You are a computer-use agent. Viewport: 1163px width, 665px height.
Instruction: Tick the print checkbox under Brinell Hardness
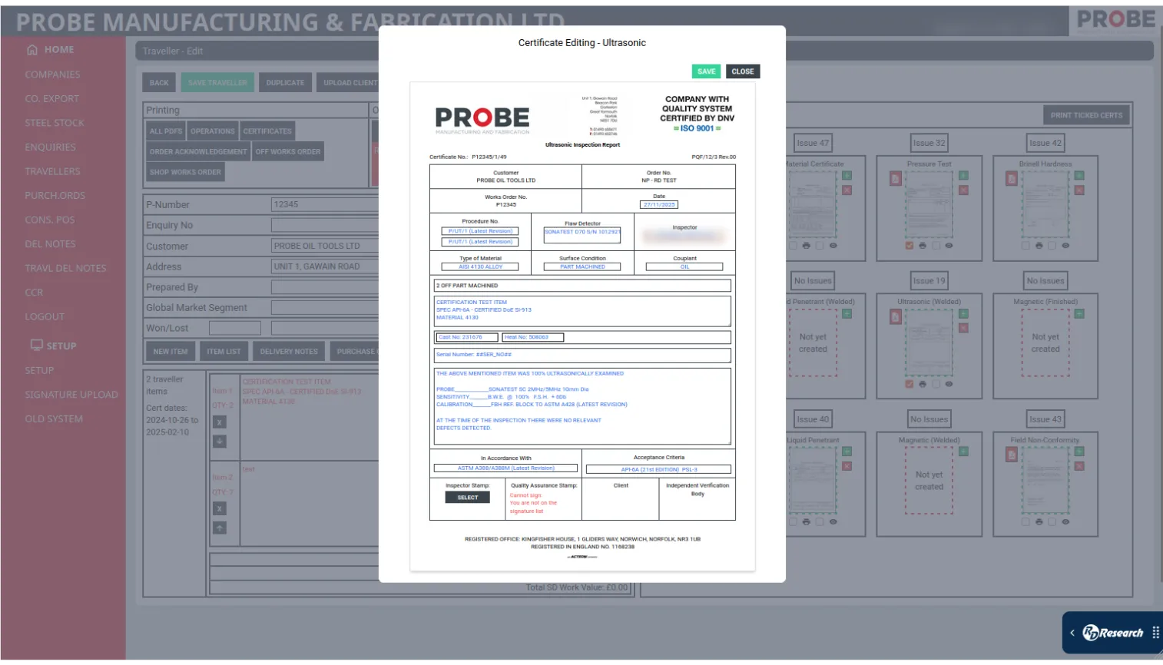pyautogui.click(x=1025, y=246)
